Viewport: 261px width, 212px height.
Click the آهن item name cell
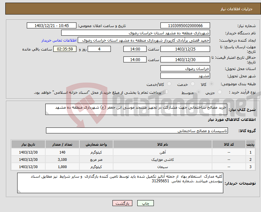point(162,152)
